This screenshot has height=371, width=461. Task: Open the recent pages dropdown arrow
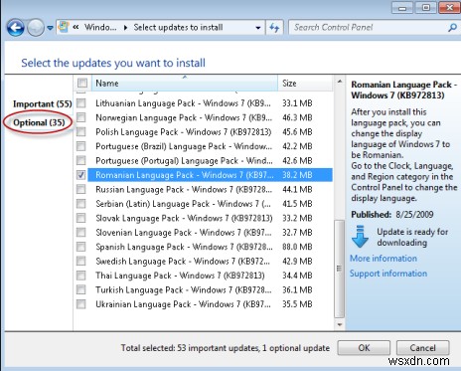tap(50, 28)
